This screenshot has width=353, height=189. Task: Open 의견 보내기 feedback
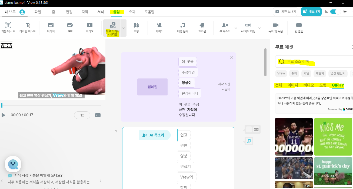point(285,12)
